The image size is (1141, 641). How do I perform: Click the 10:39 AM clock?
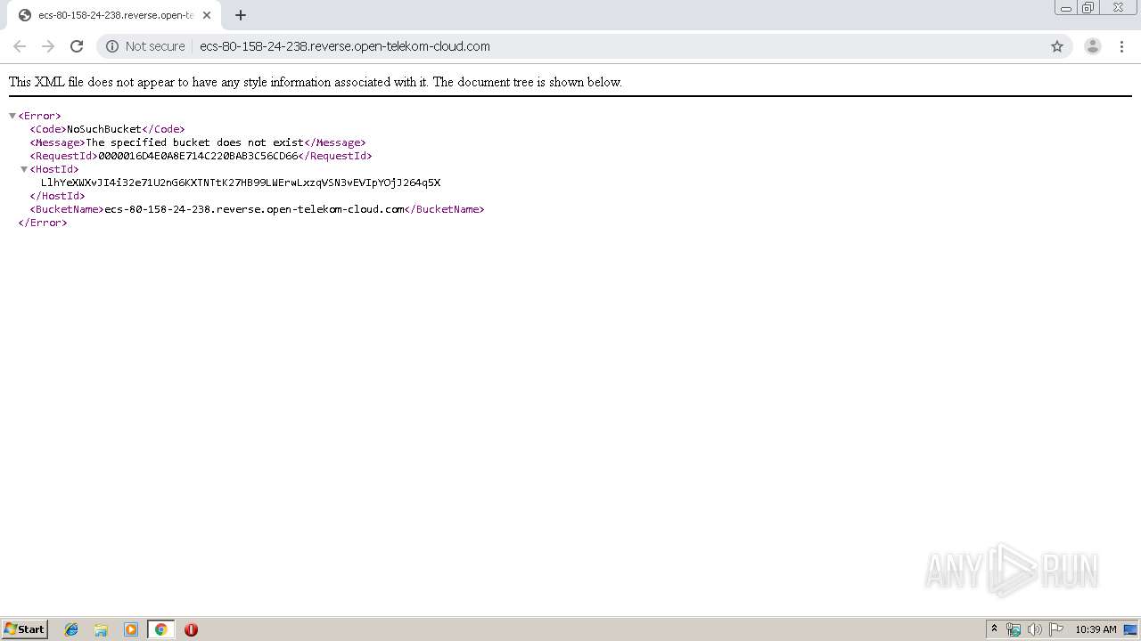[x=1096, y=629]
